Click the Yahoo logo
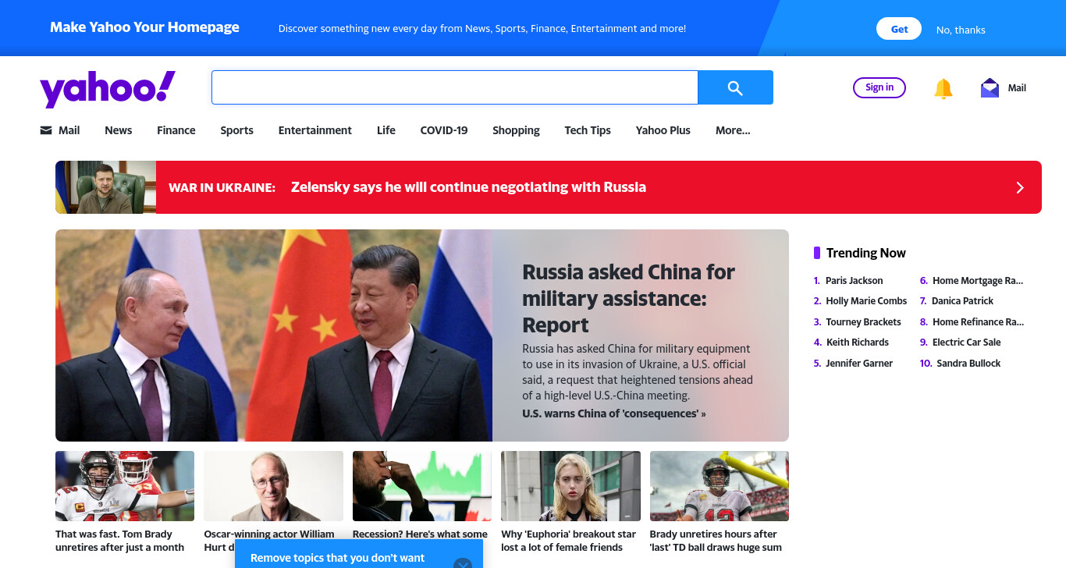Image resolution: width=1066 pixels, height=568 pixels. [x=108, y=88]
